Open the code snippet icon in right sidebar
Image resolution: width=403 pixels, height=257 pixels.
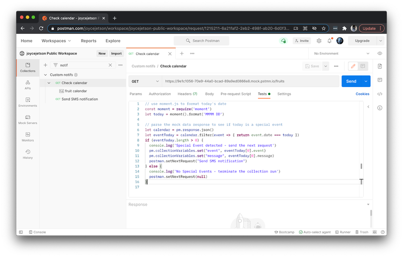coord(380,94)
